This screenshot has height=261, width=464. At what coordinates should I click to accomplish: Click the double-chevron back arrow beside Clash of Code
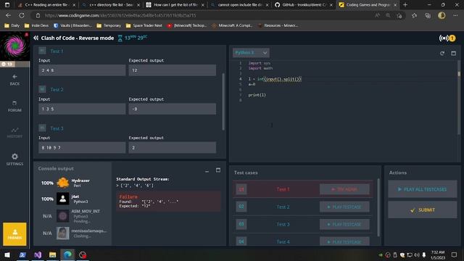point(36,38)
